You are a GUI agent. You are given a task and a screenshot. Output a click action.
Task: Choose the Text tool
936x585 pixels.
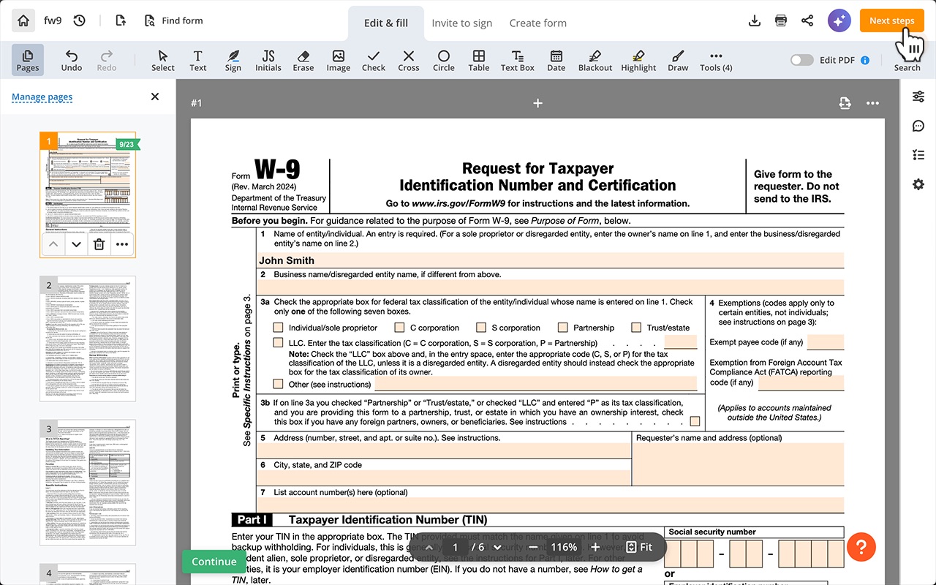coord(198,60)
